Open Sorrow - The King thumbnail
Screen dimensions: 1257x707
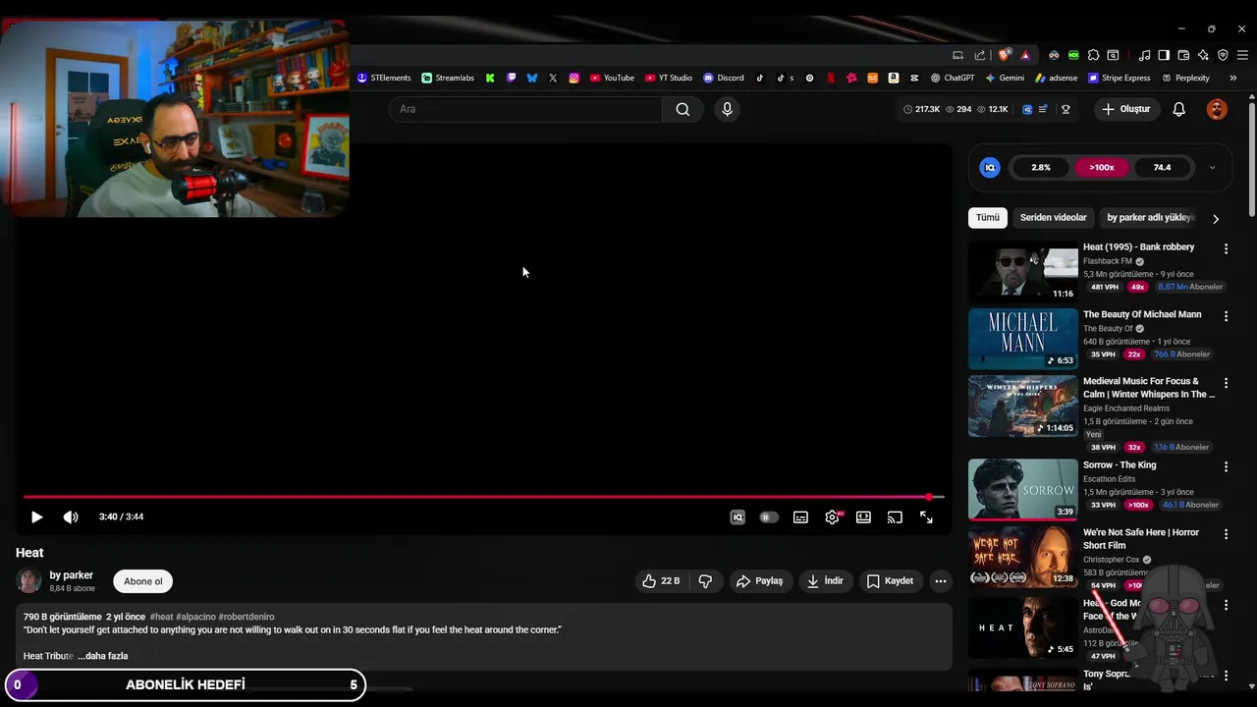click(1022, 489)
